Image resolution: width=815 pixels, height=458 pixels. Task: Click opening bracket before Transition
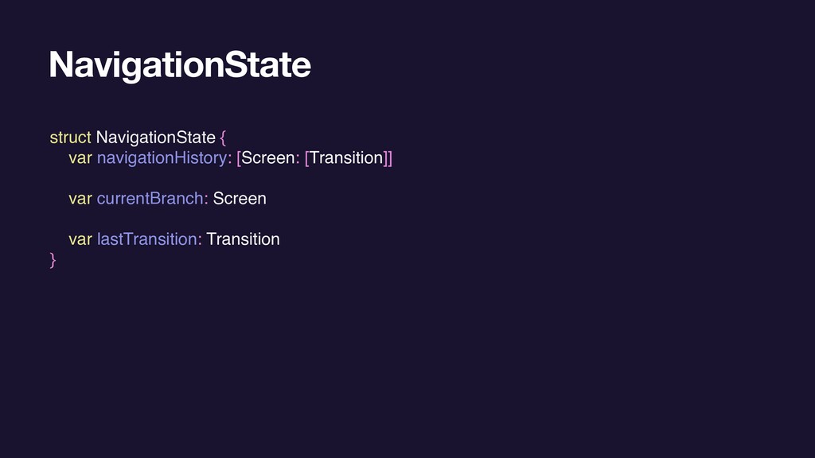tap(306, 158)
